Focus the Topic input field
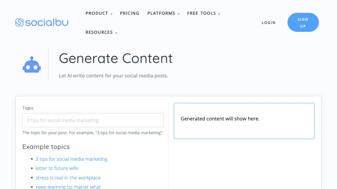This screenshot has height=189, width=337. pyautogui.click(x=93, y=120)
